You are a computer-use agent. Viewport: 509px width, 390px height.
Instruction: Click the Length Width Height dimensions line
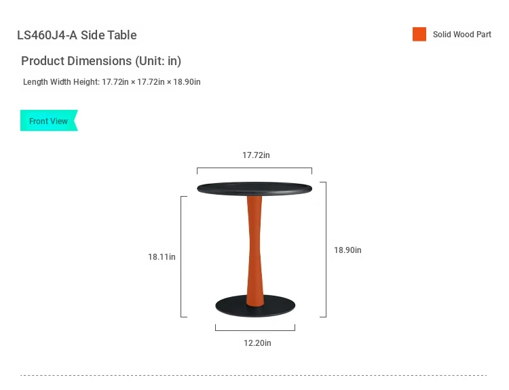112,82
